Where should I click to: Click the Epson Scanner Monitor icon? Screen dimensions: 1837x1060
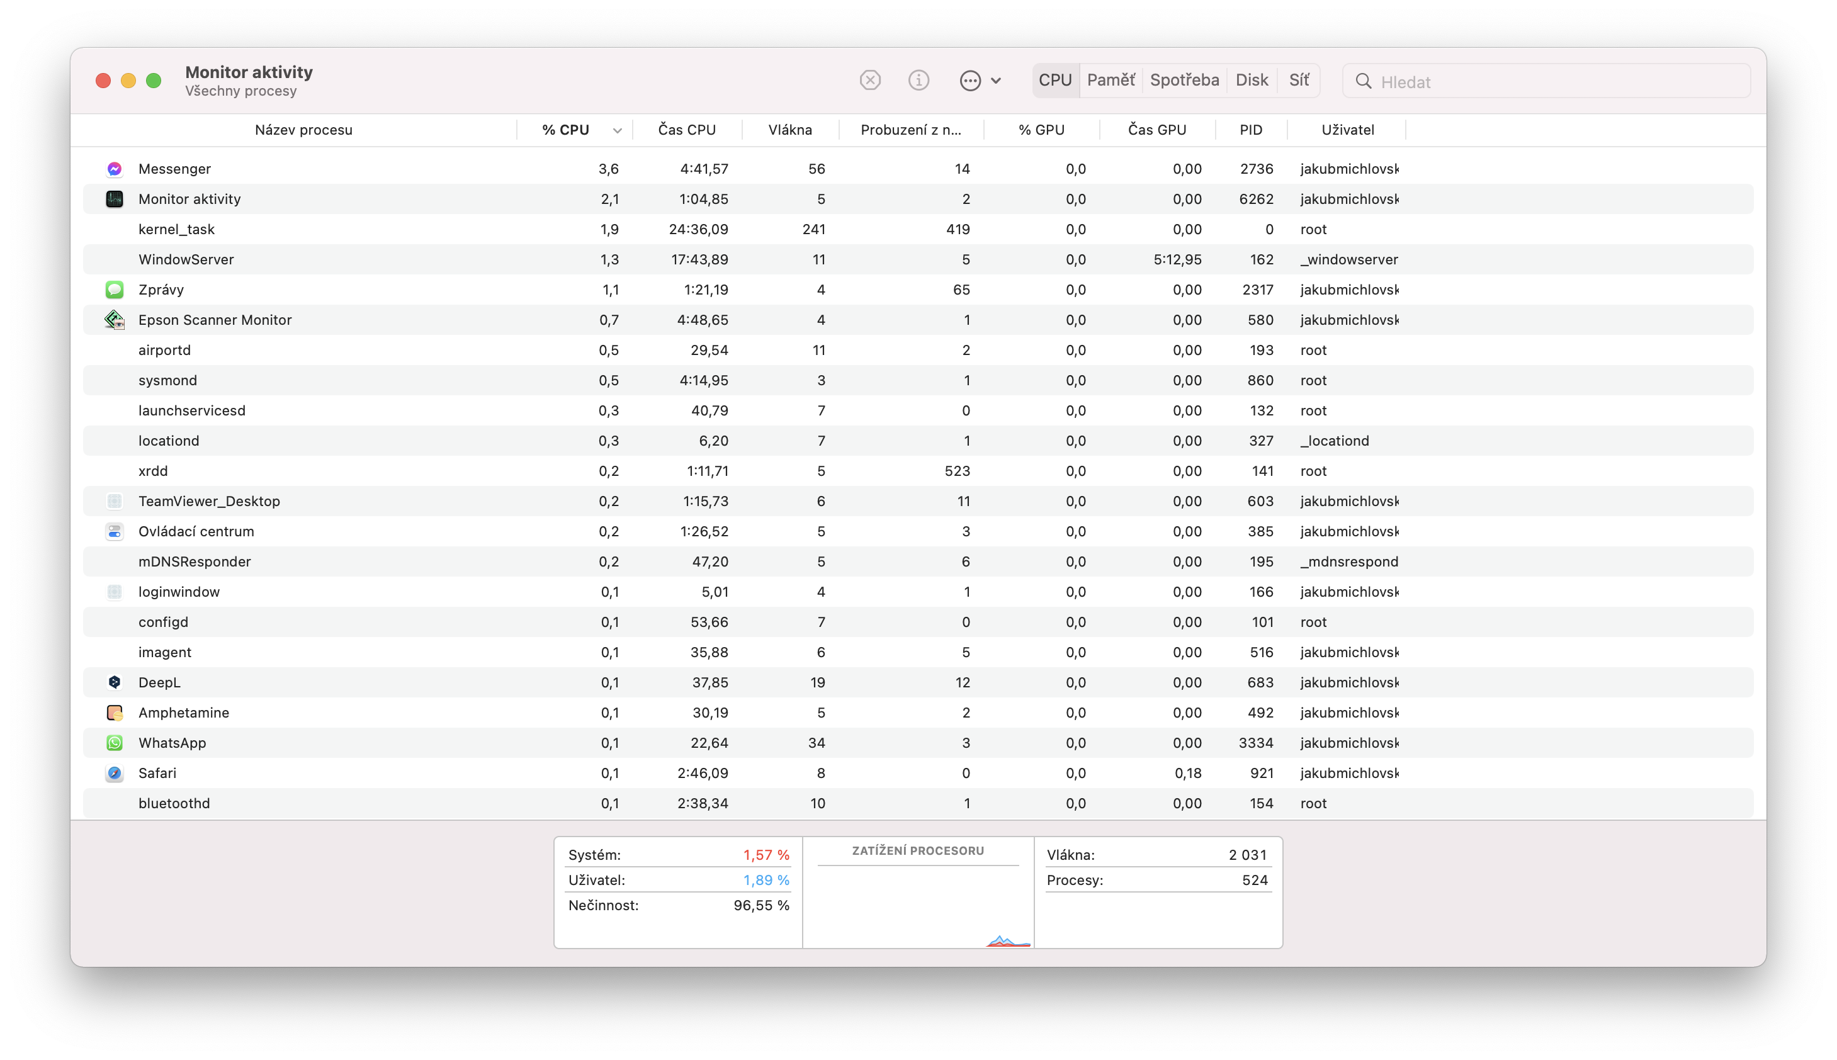click(115, 320)
